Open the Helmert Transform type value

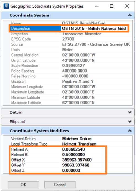pos(79,144)
